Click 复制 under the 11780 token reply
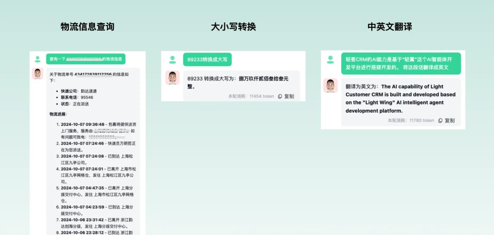The image size is (494, 235). tap(450, 120)
